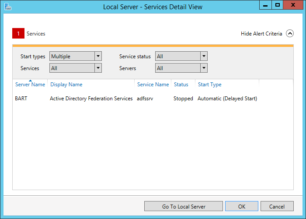Sort by Service Name column
The height and width of the screenshot is (219, 306).
coord(153,85)
